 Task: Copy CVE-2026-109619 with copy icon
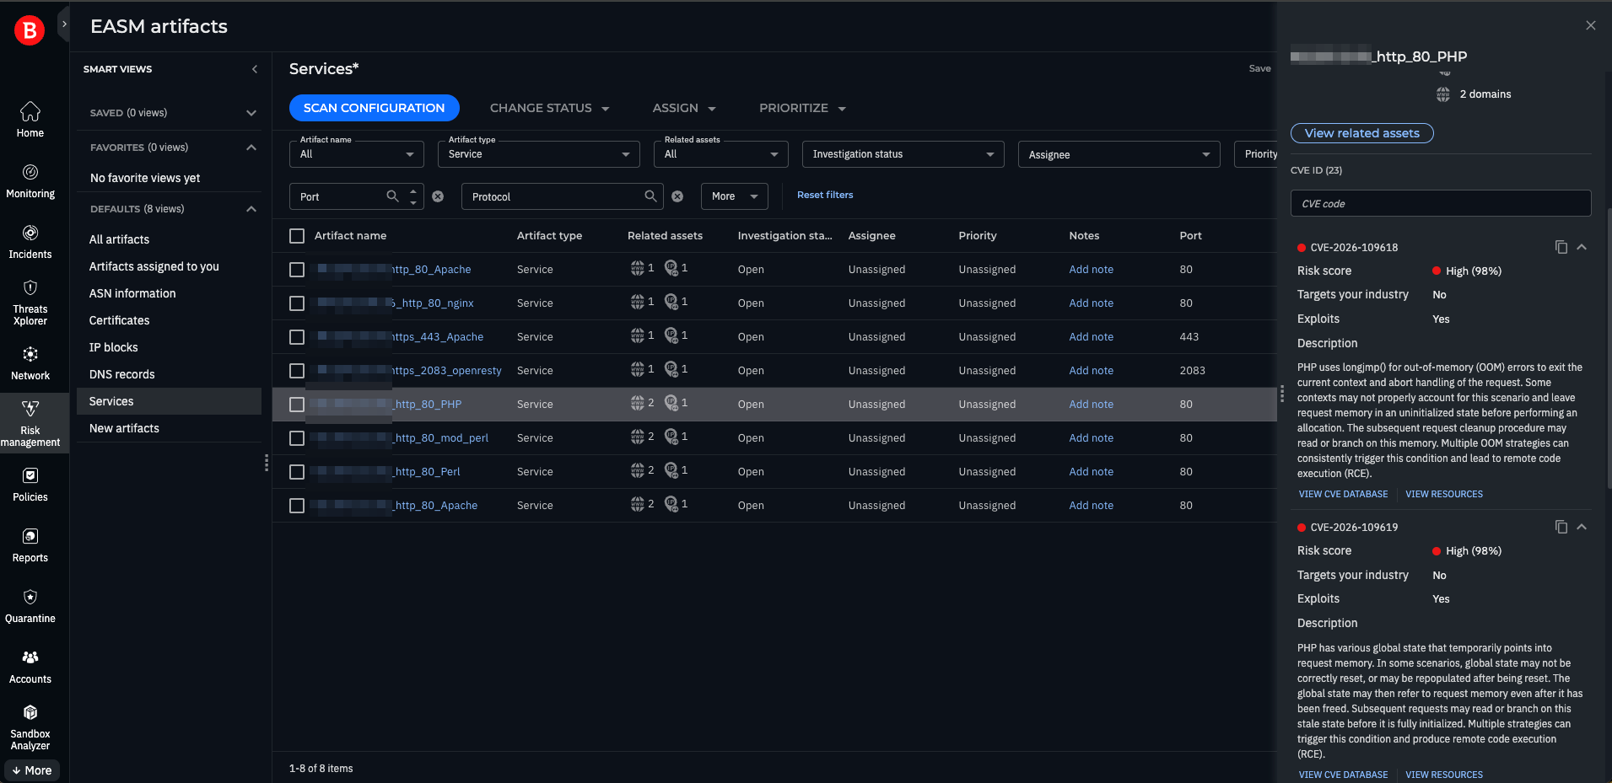click(x=1561, y=527)
